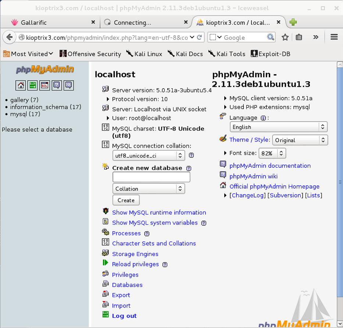Open Official phpMyAdmin Homepage link
The image size is (343, 328).
tap(275, 186)
